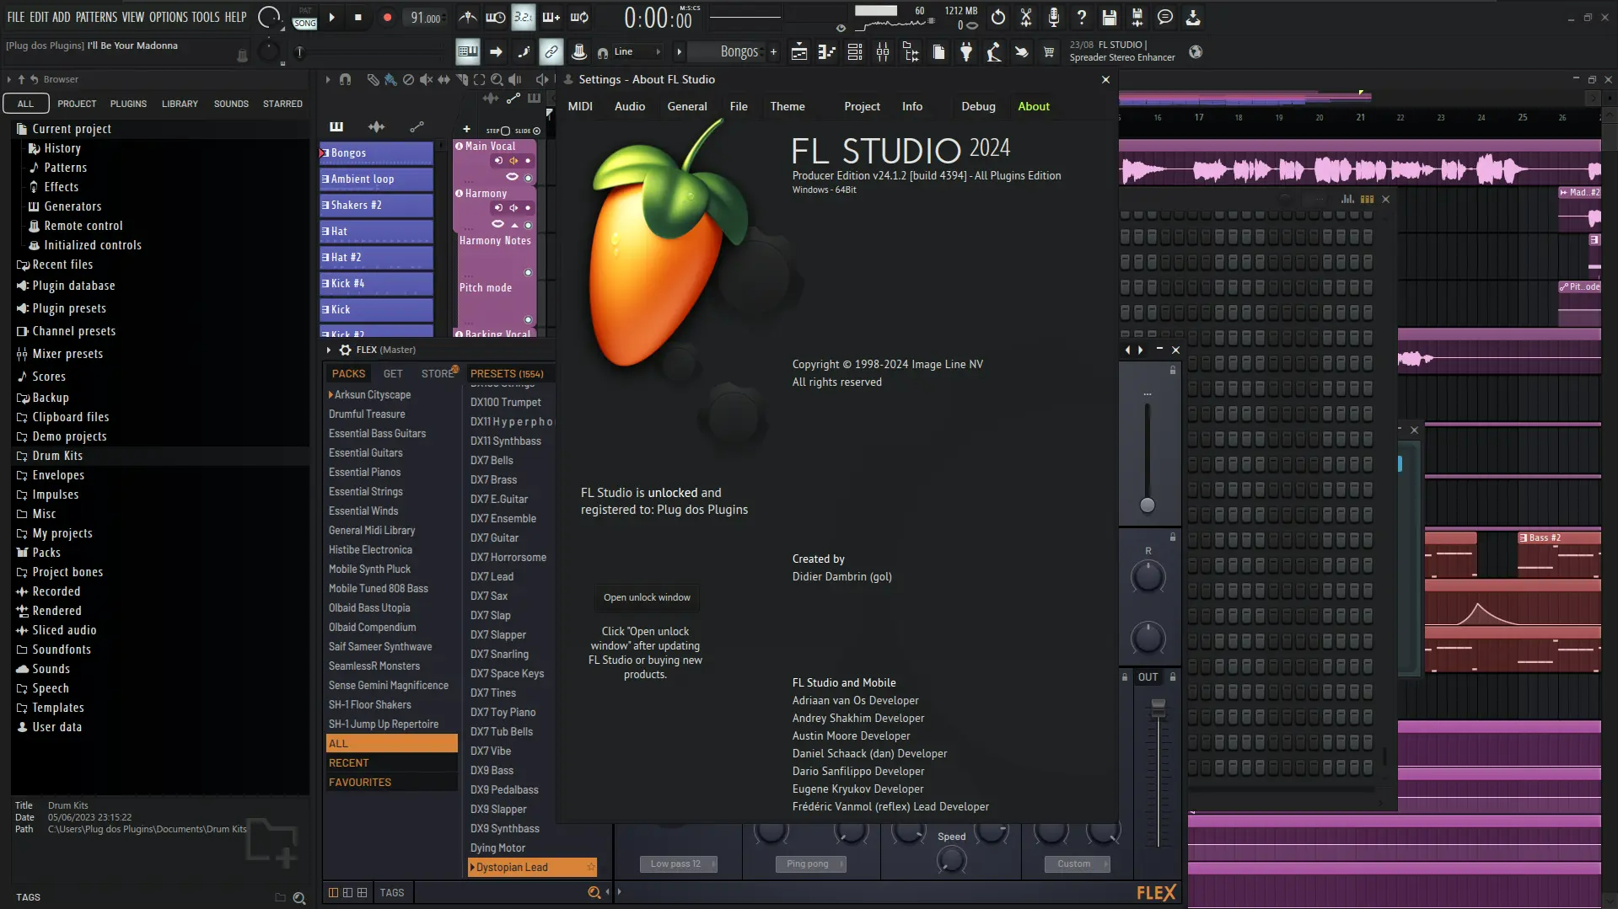Enable the SLIDE mode radio button
Image resolution: width=1618 pixels, height=909 pixels.
click(x=536, y=131)
